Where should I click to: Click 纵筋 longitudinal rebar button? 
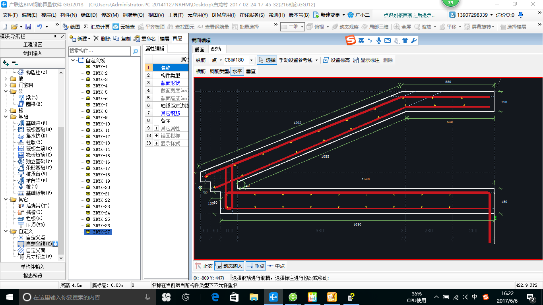pos(201,60)
